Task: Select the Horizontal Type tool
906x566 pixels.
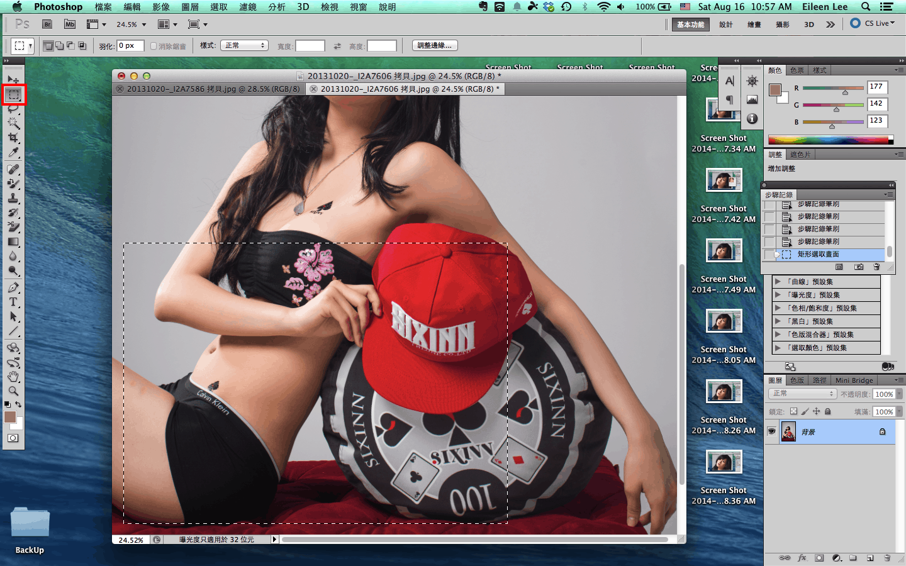Action: click(x=13, y=302)
